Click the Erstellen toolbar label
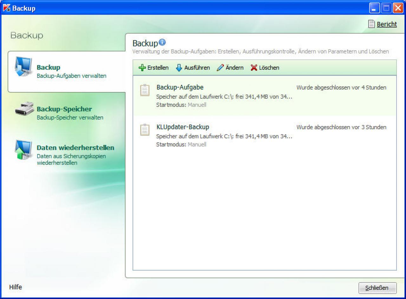 click(x=158, y=68)
